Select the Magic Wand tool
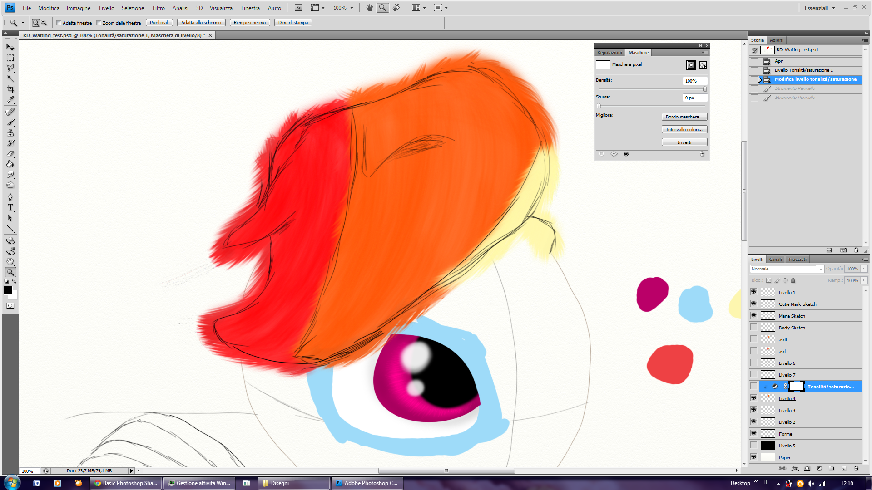This screenshot has width=872, height=490. [x=10, y=78]
